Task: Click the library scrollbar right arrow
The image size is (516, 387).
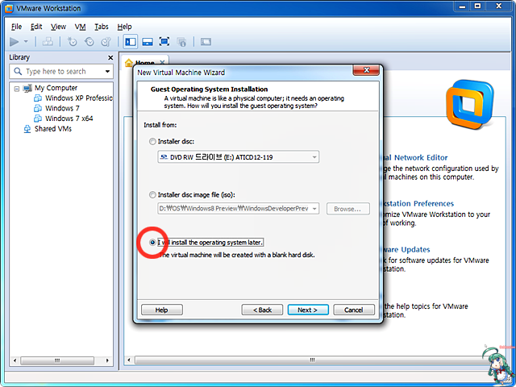Action: (x=107, y=360)
